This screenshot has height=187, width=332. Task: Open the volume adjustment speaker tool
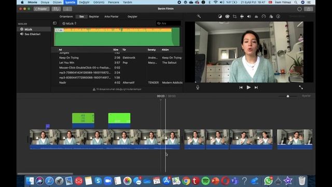coord(249,16)
